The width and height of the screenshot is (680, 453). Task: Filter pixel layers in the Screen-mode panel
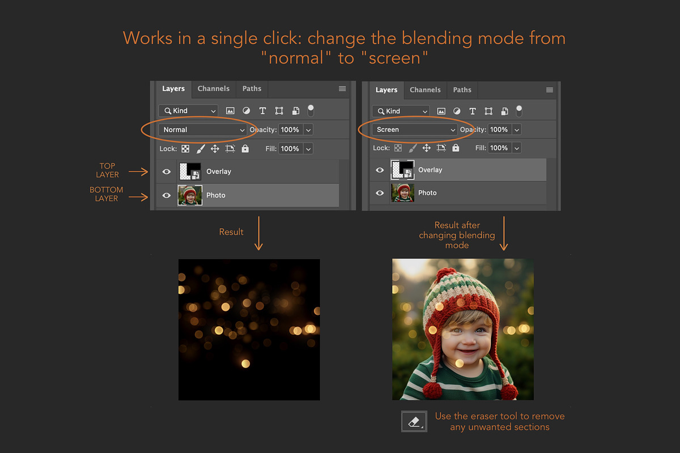point(441,111)
